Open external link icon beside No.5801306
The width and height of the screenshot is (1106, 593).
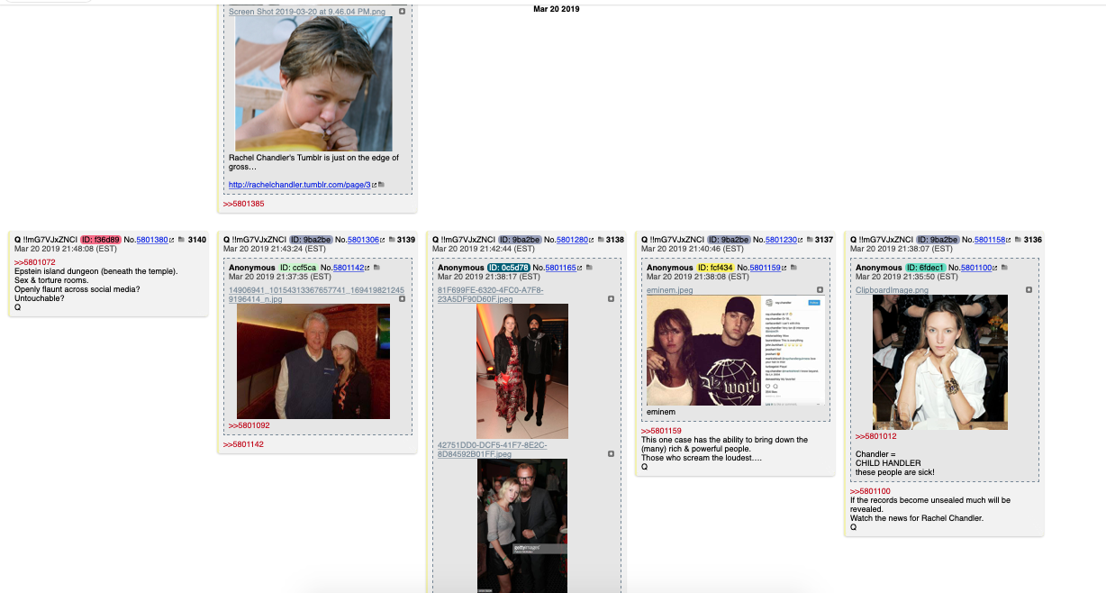381,240
